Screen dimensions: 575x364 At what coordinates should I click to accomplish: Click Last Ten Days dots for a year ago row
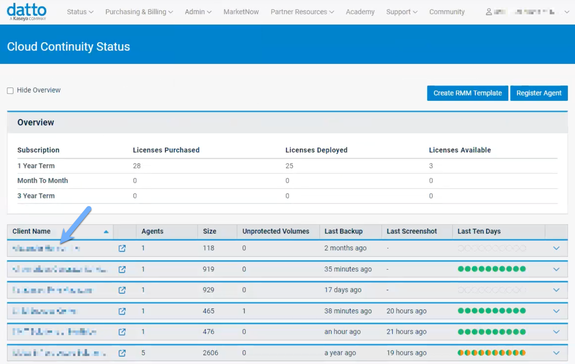coord(492,353)
